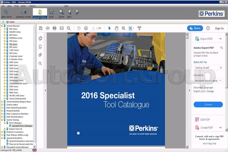Open the Email attachment icon

(62, 28)
